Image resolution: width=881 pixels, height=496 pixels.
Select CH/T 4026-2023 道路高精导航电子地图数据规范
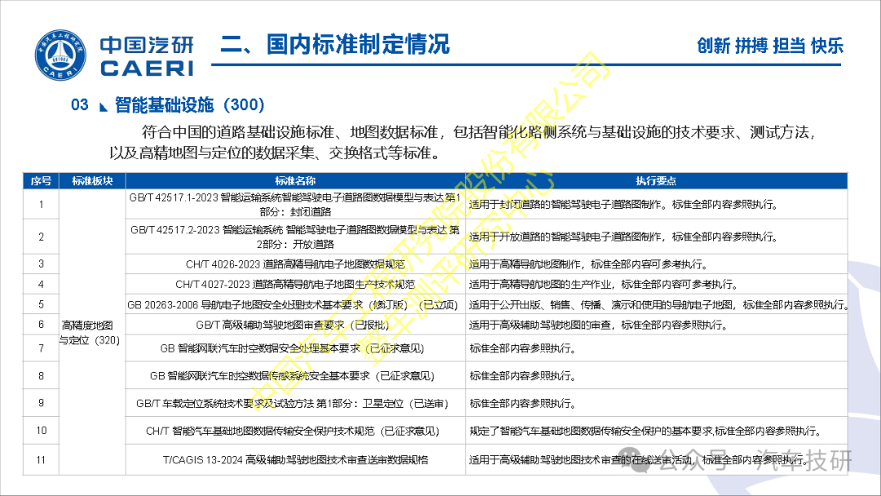[x=295, y=264]
